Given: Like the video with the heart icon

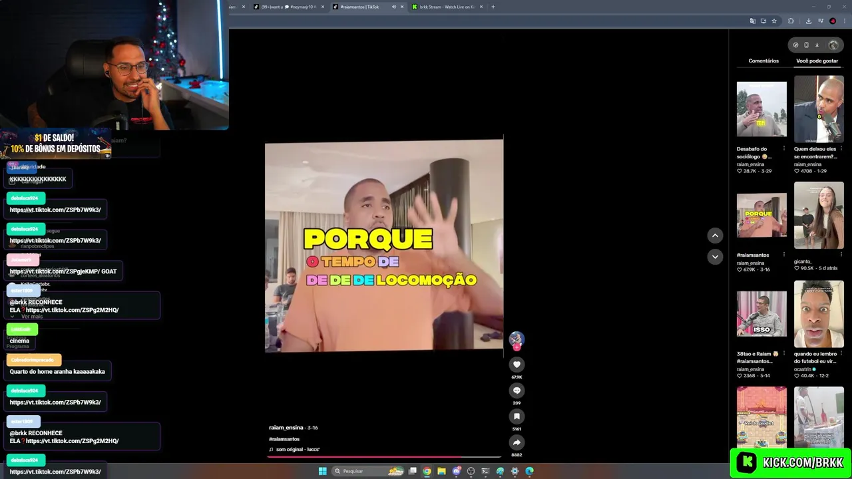Looking at the screenshot, I should [x=517, y=365].
